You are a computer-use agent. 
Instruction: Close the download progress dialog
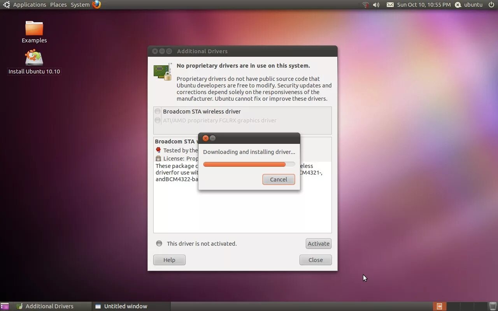point(205,138)
